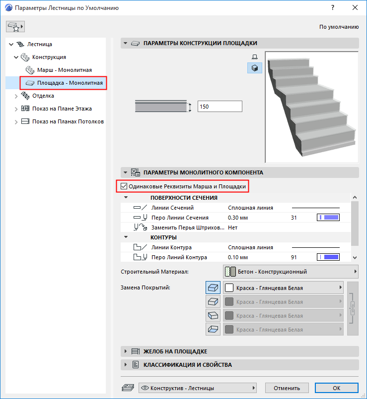Toggle the chain link for surface overrides
367x399 pixels.
click(353, 308)
